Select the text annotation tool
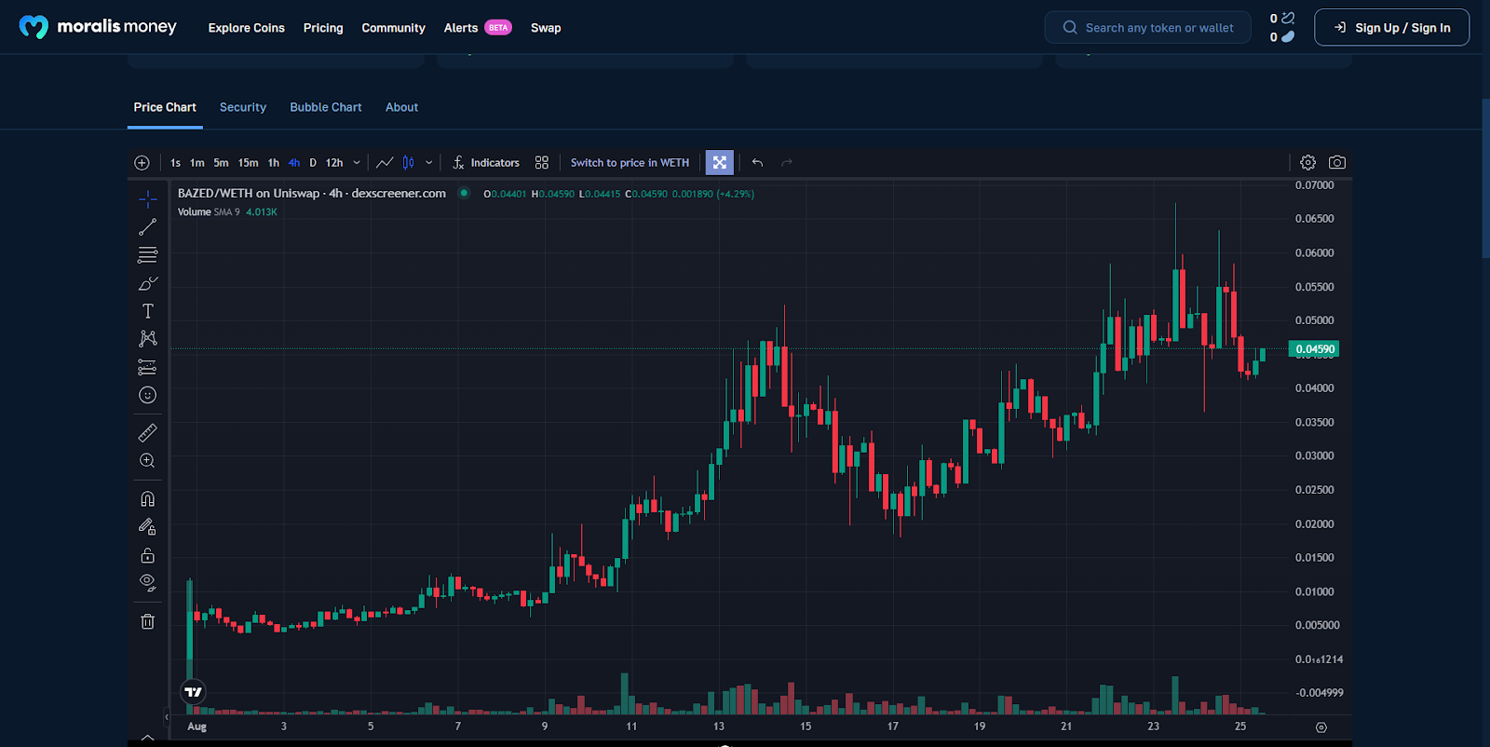This screenshot has height=747, width=1490. click(x=147, y=311)
